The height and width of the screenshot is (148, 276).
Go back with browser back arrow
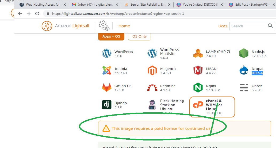pyautogui.click(x=20, y=14)
